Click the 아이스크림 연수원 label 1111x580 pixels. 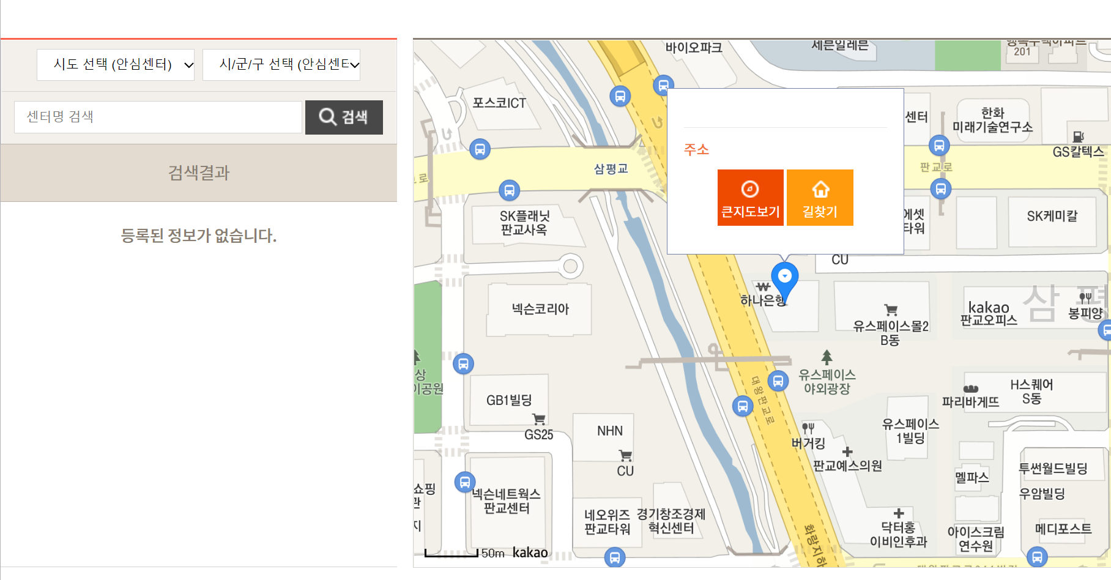976,538
